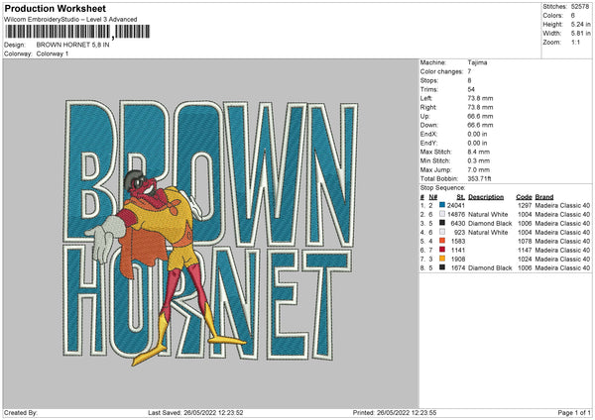
Task: Click the black swatch for stop 8 (1674 stitches)
Action: 442,267
